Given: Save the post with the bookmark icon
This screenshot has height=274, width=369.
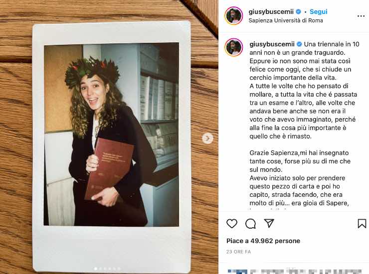Looking at the screenshot, I should pos(362,223).
